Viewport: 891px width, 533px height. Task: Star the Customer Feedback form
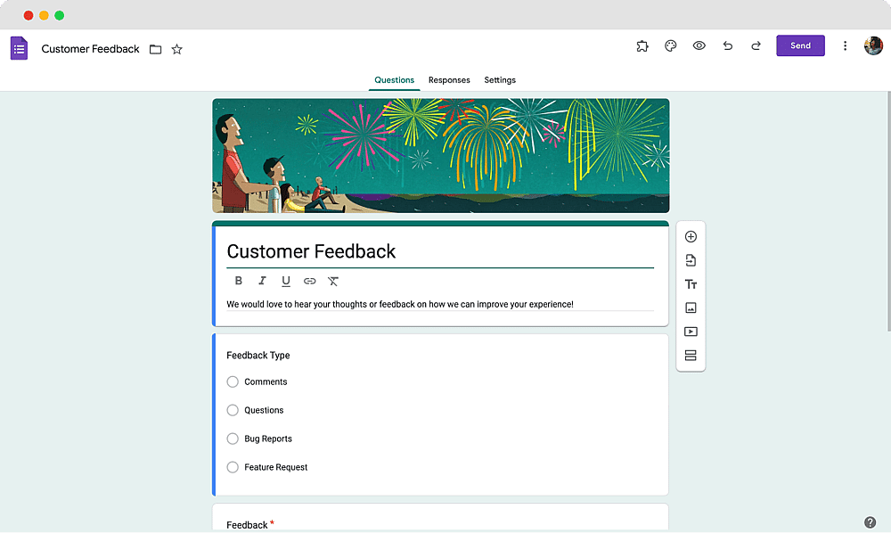click(x=176, y=49)
